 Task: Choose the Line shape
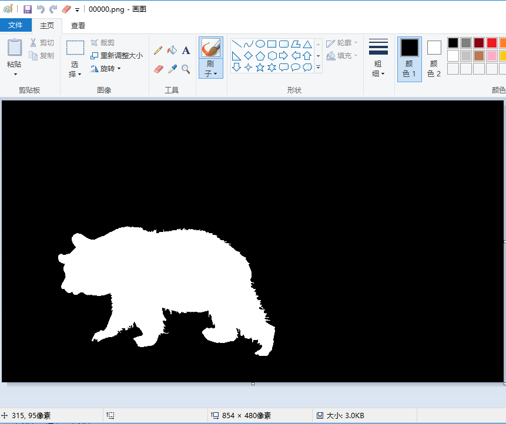[x=236, y=44]
